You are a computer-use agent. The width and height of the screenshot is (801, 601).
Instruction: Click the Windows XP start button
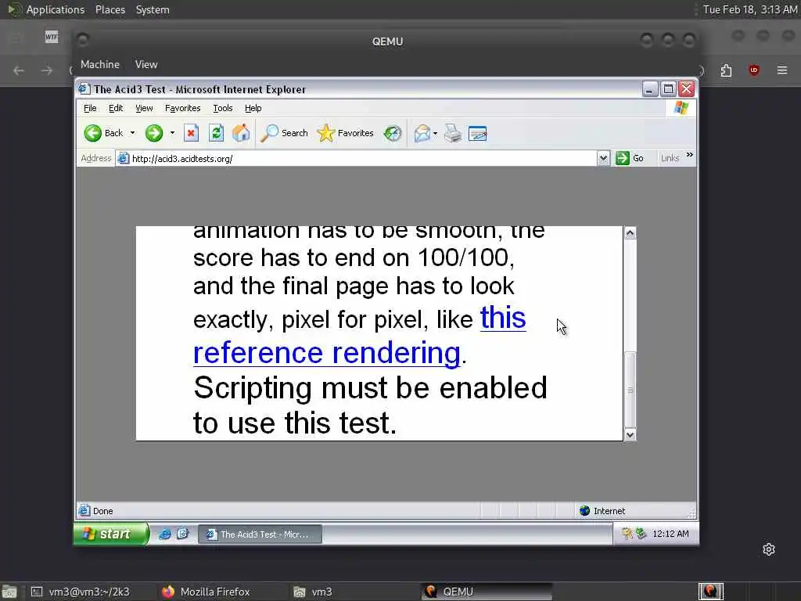[111, 534]
